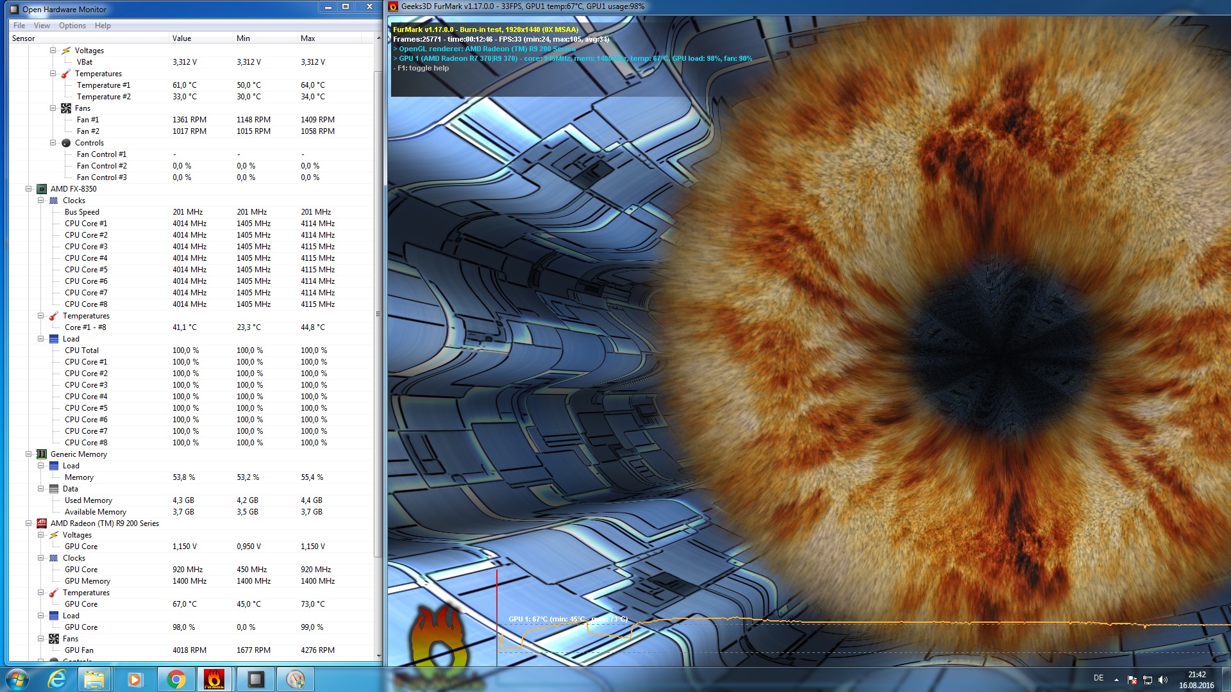Open the File menu
The image size is (1231, 692).
coord(19,26)
